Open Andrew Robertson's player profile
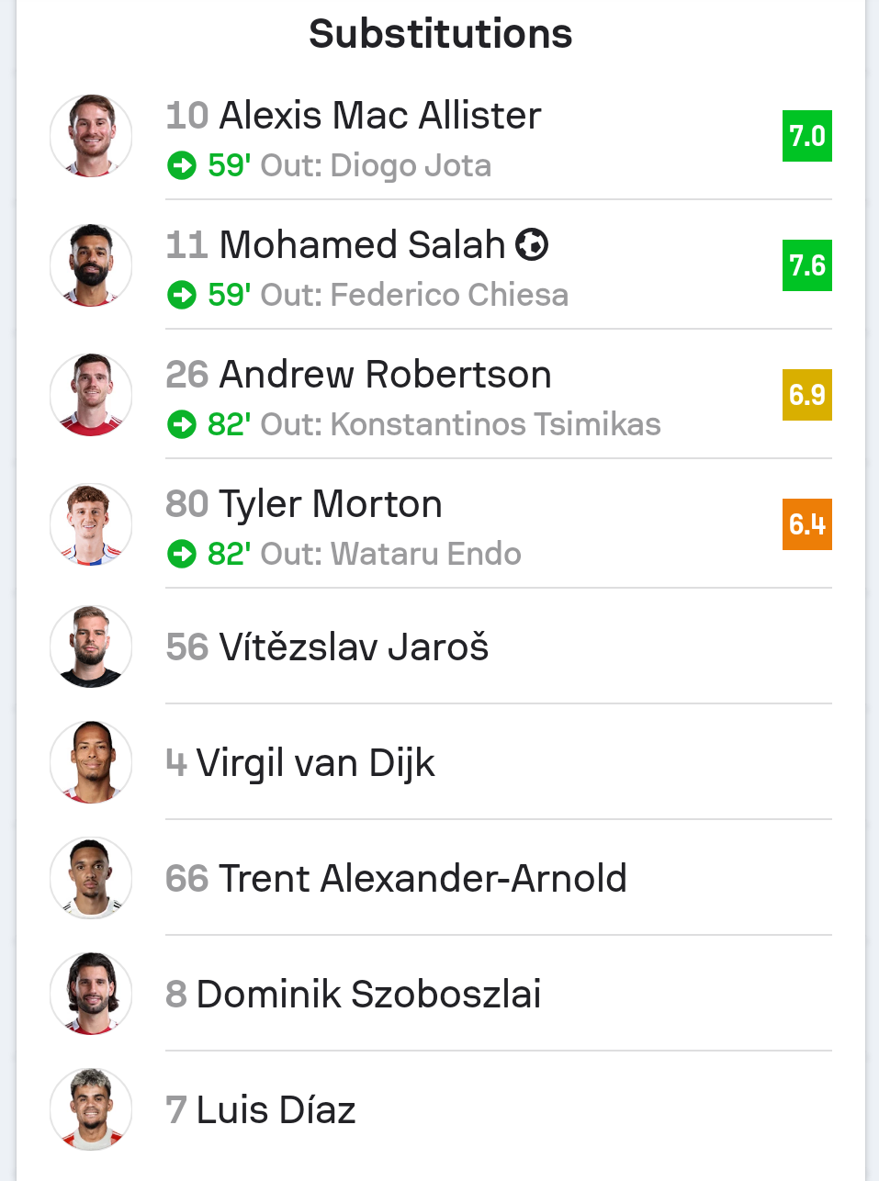The image size is (879, 1181). 385,375
